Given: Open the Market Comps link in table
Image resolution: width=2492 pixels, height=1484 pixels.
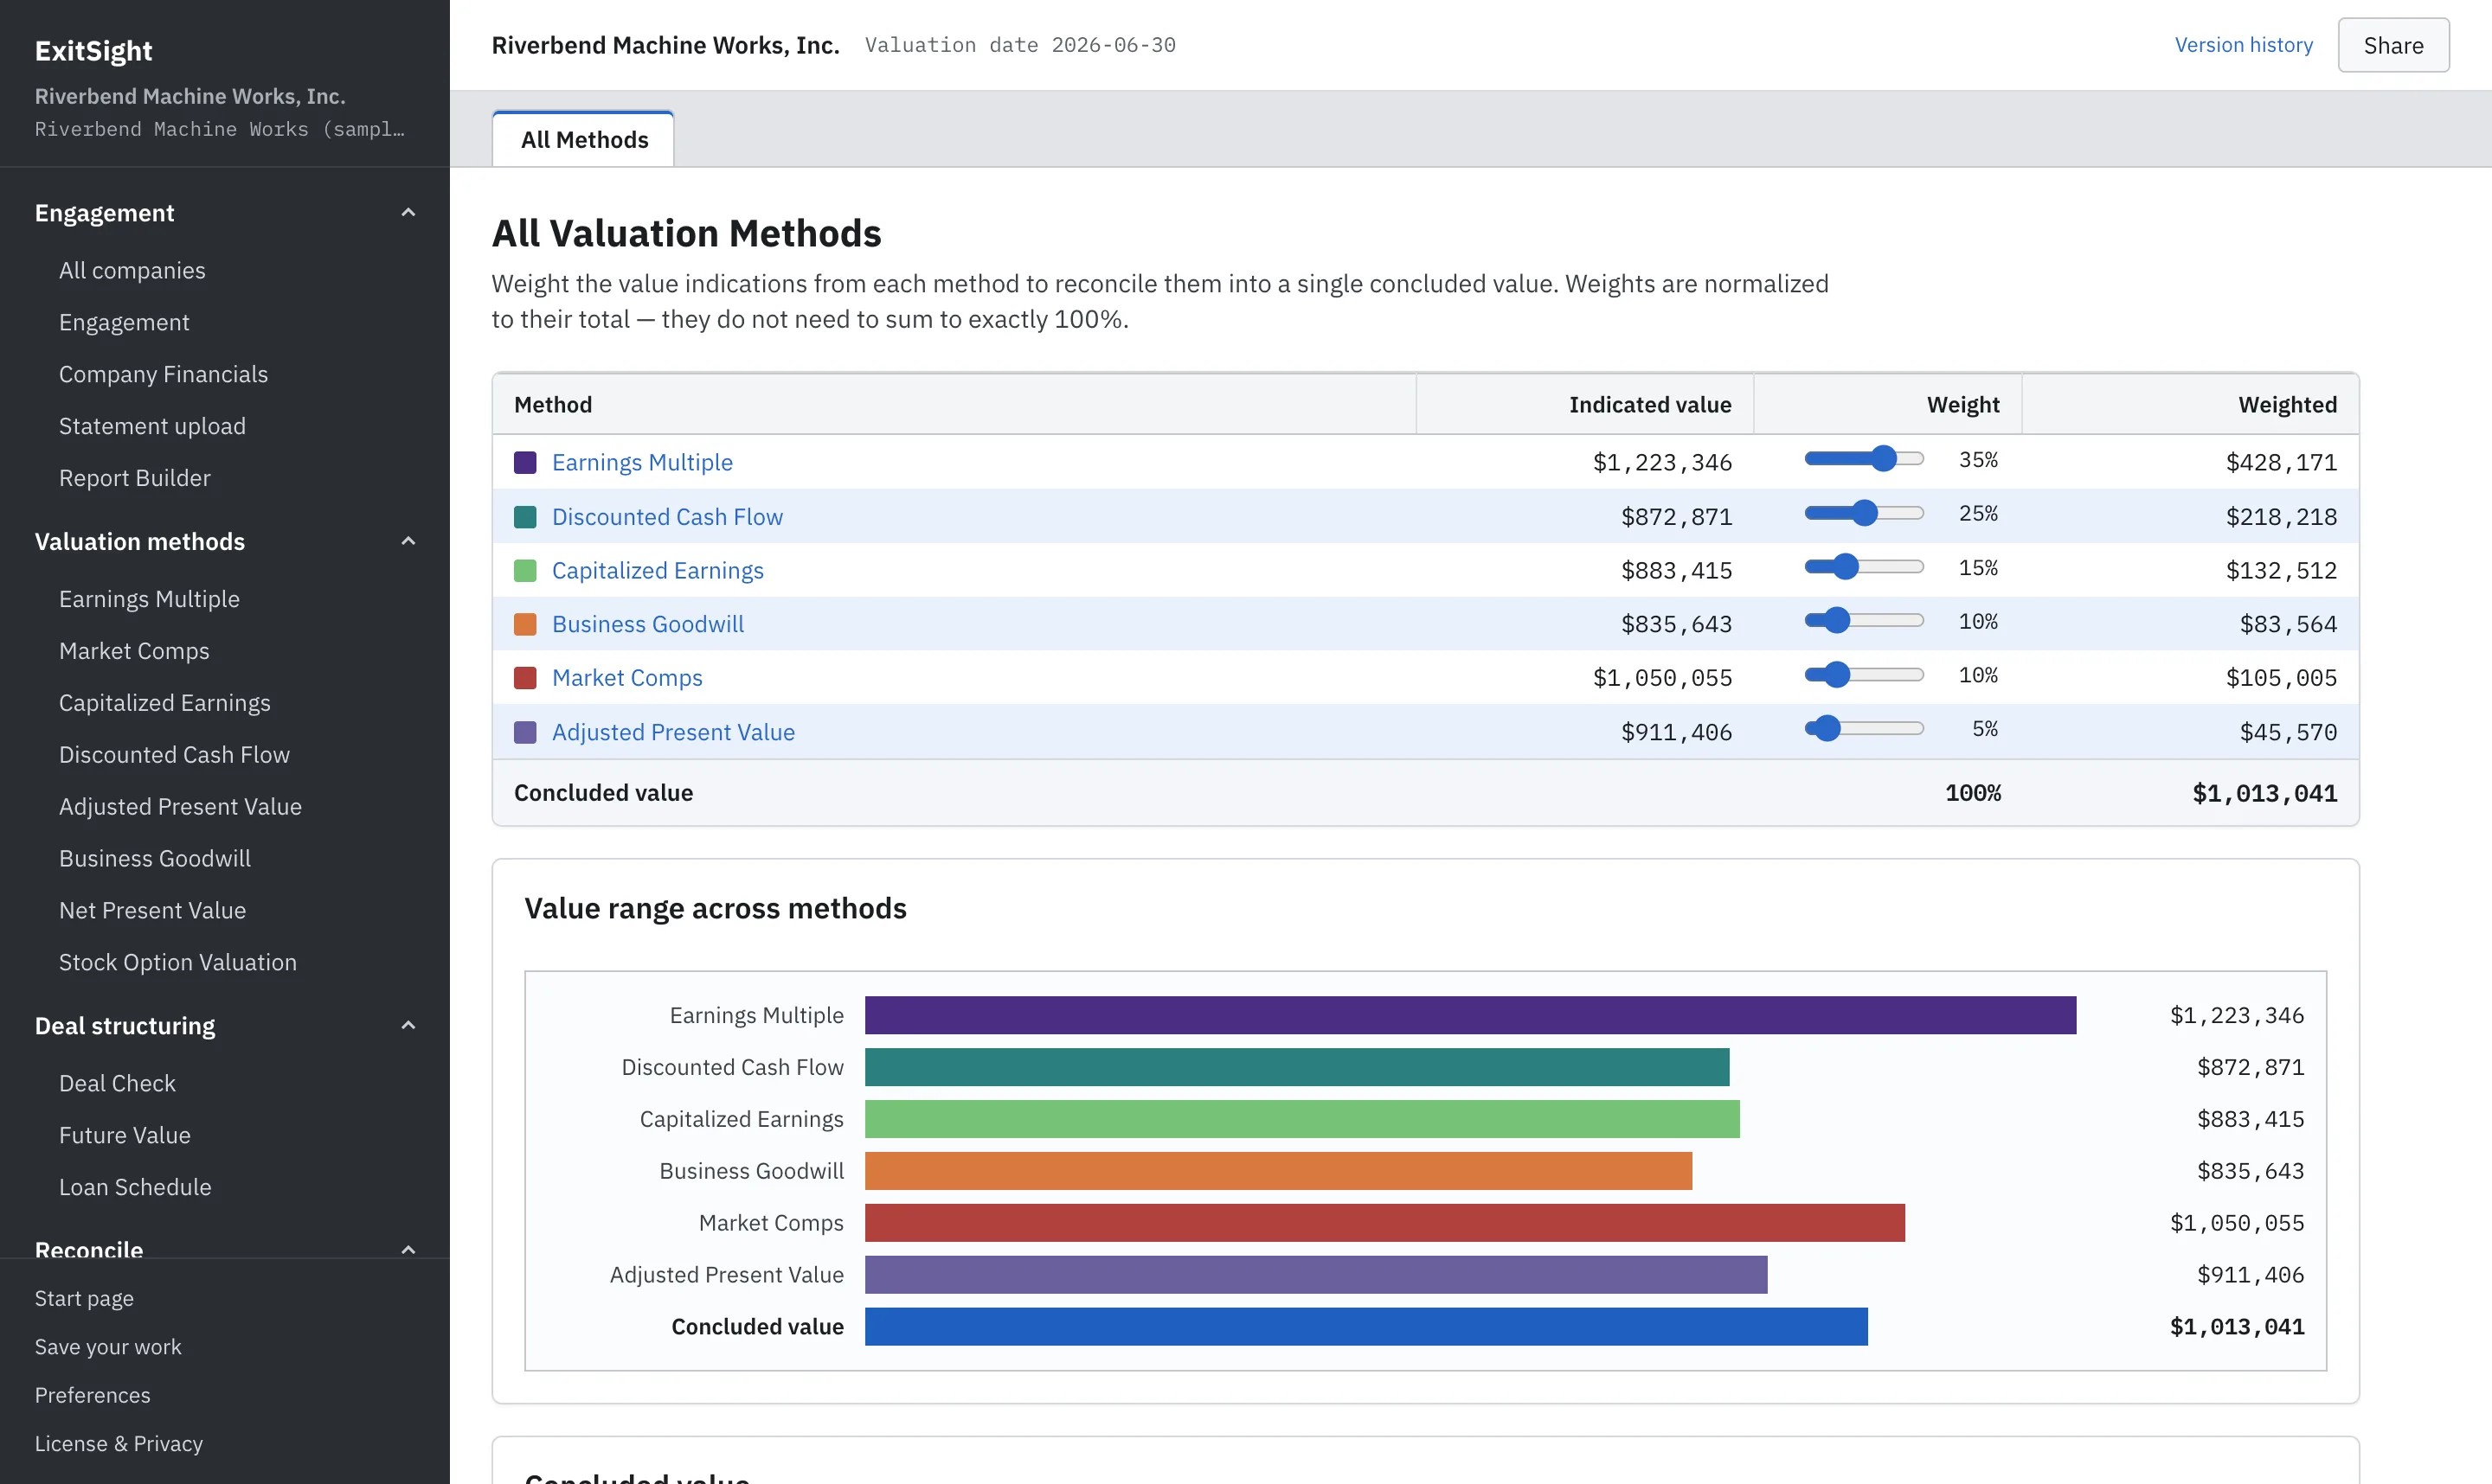Looking at the screenshot, I should tap(627, 678).
